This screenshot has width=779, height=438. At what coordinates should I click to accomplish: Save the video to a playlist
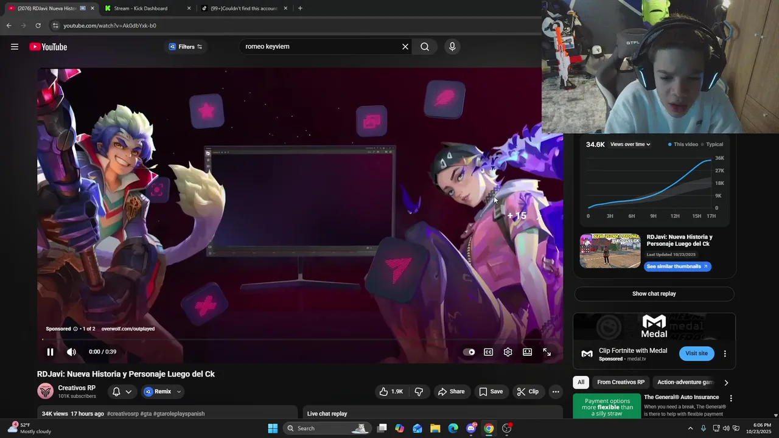tap(491, 392)
